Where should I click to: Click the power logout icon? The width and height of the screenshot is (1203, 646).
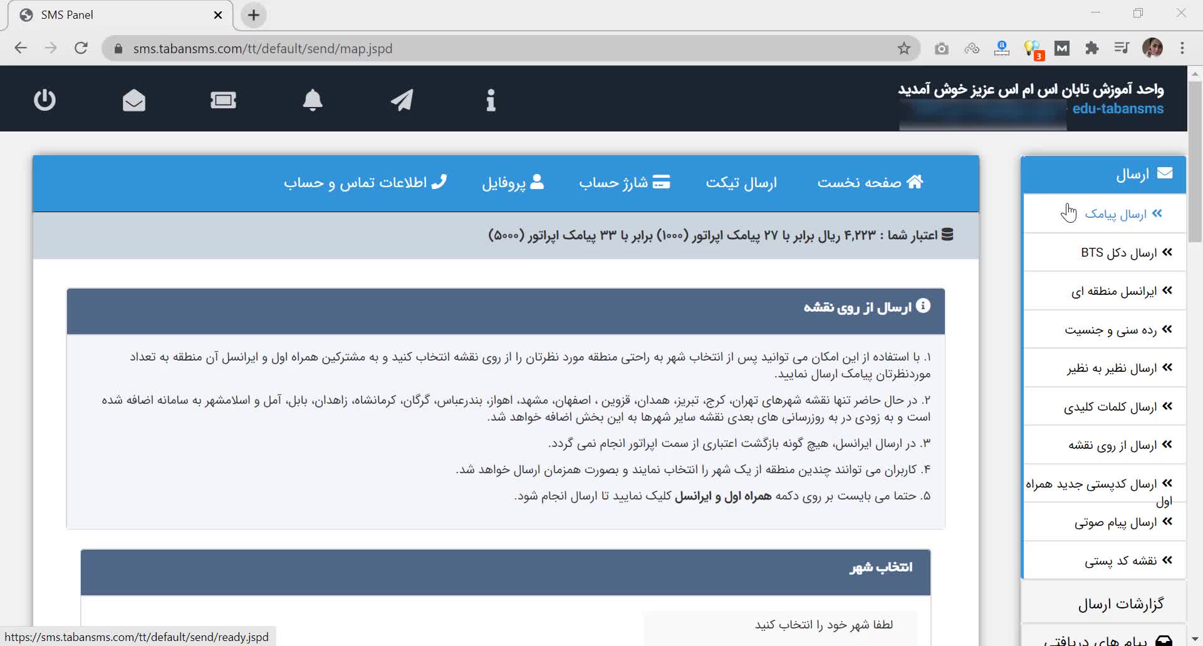[44, 100]
